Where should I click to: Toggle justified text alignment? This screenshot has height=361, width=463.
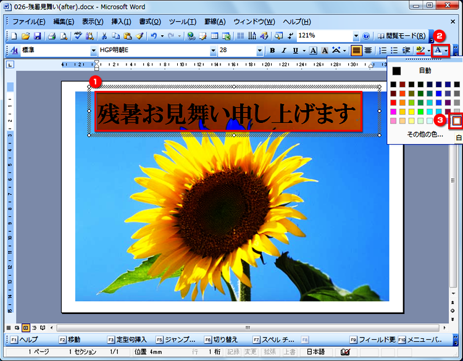pyautogui.click(x=356, y=51)
